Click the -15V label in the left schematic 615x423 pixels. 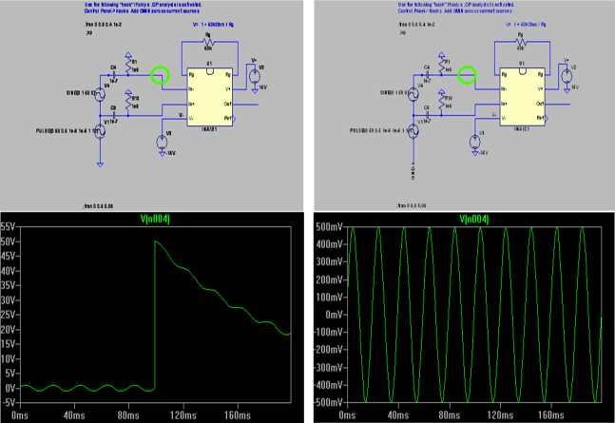point(170,153)
